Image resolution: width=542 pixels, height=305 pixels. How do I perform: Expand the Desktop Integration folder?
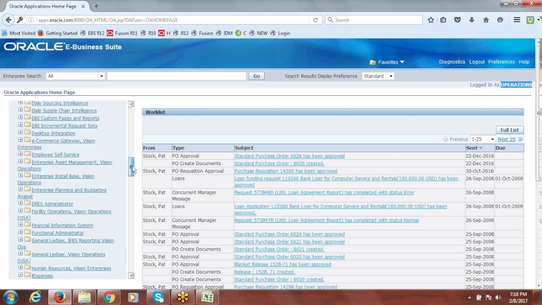pos(20,132)
